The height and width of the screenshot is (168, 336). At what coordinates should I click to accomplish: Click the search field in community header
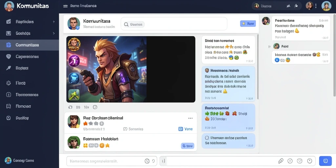pyautogui.click(x=174, y=24)
